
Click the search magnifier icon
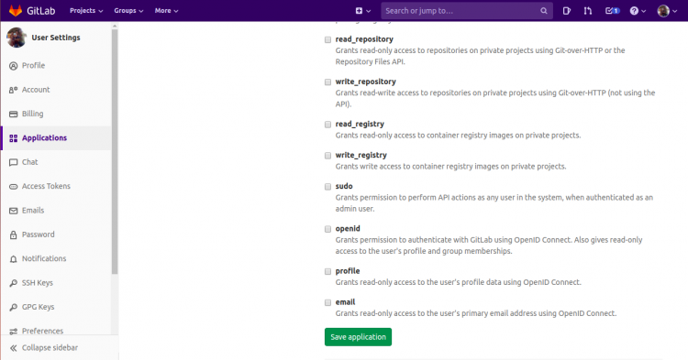(x=544, y=11)
